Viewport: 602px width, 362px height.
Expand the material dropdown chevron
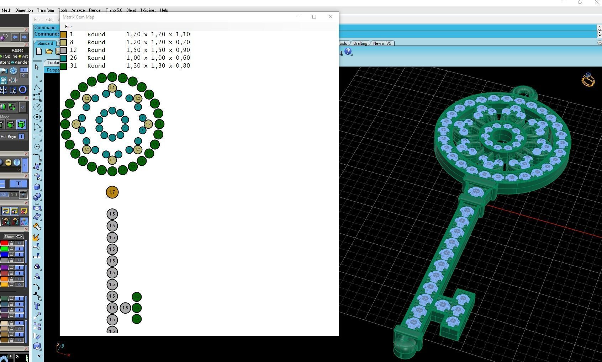pos(19,170)
